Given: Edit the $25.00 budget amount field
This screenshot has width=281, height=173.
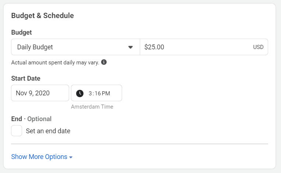Looking at the screenshot, I should coord(204,47).
